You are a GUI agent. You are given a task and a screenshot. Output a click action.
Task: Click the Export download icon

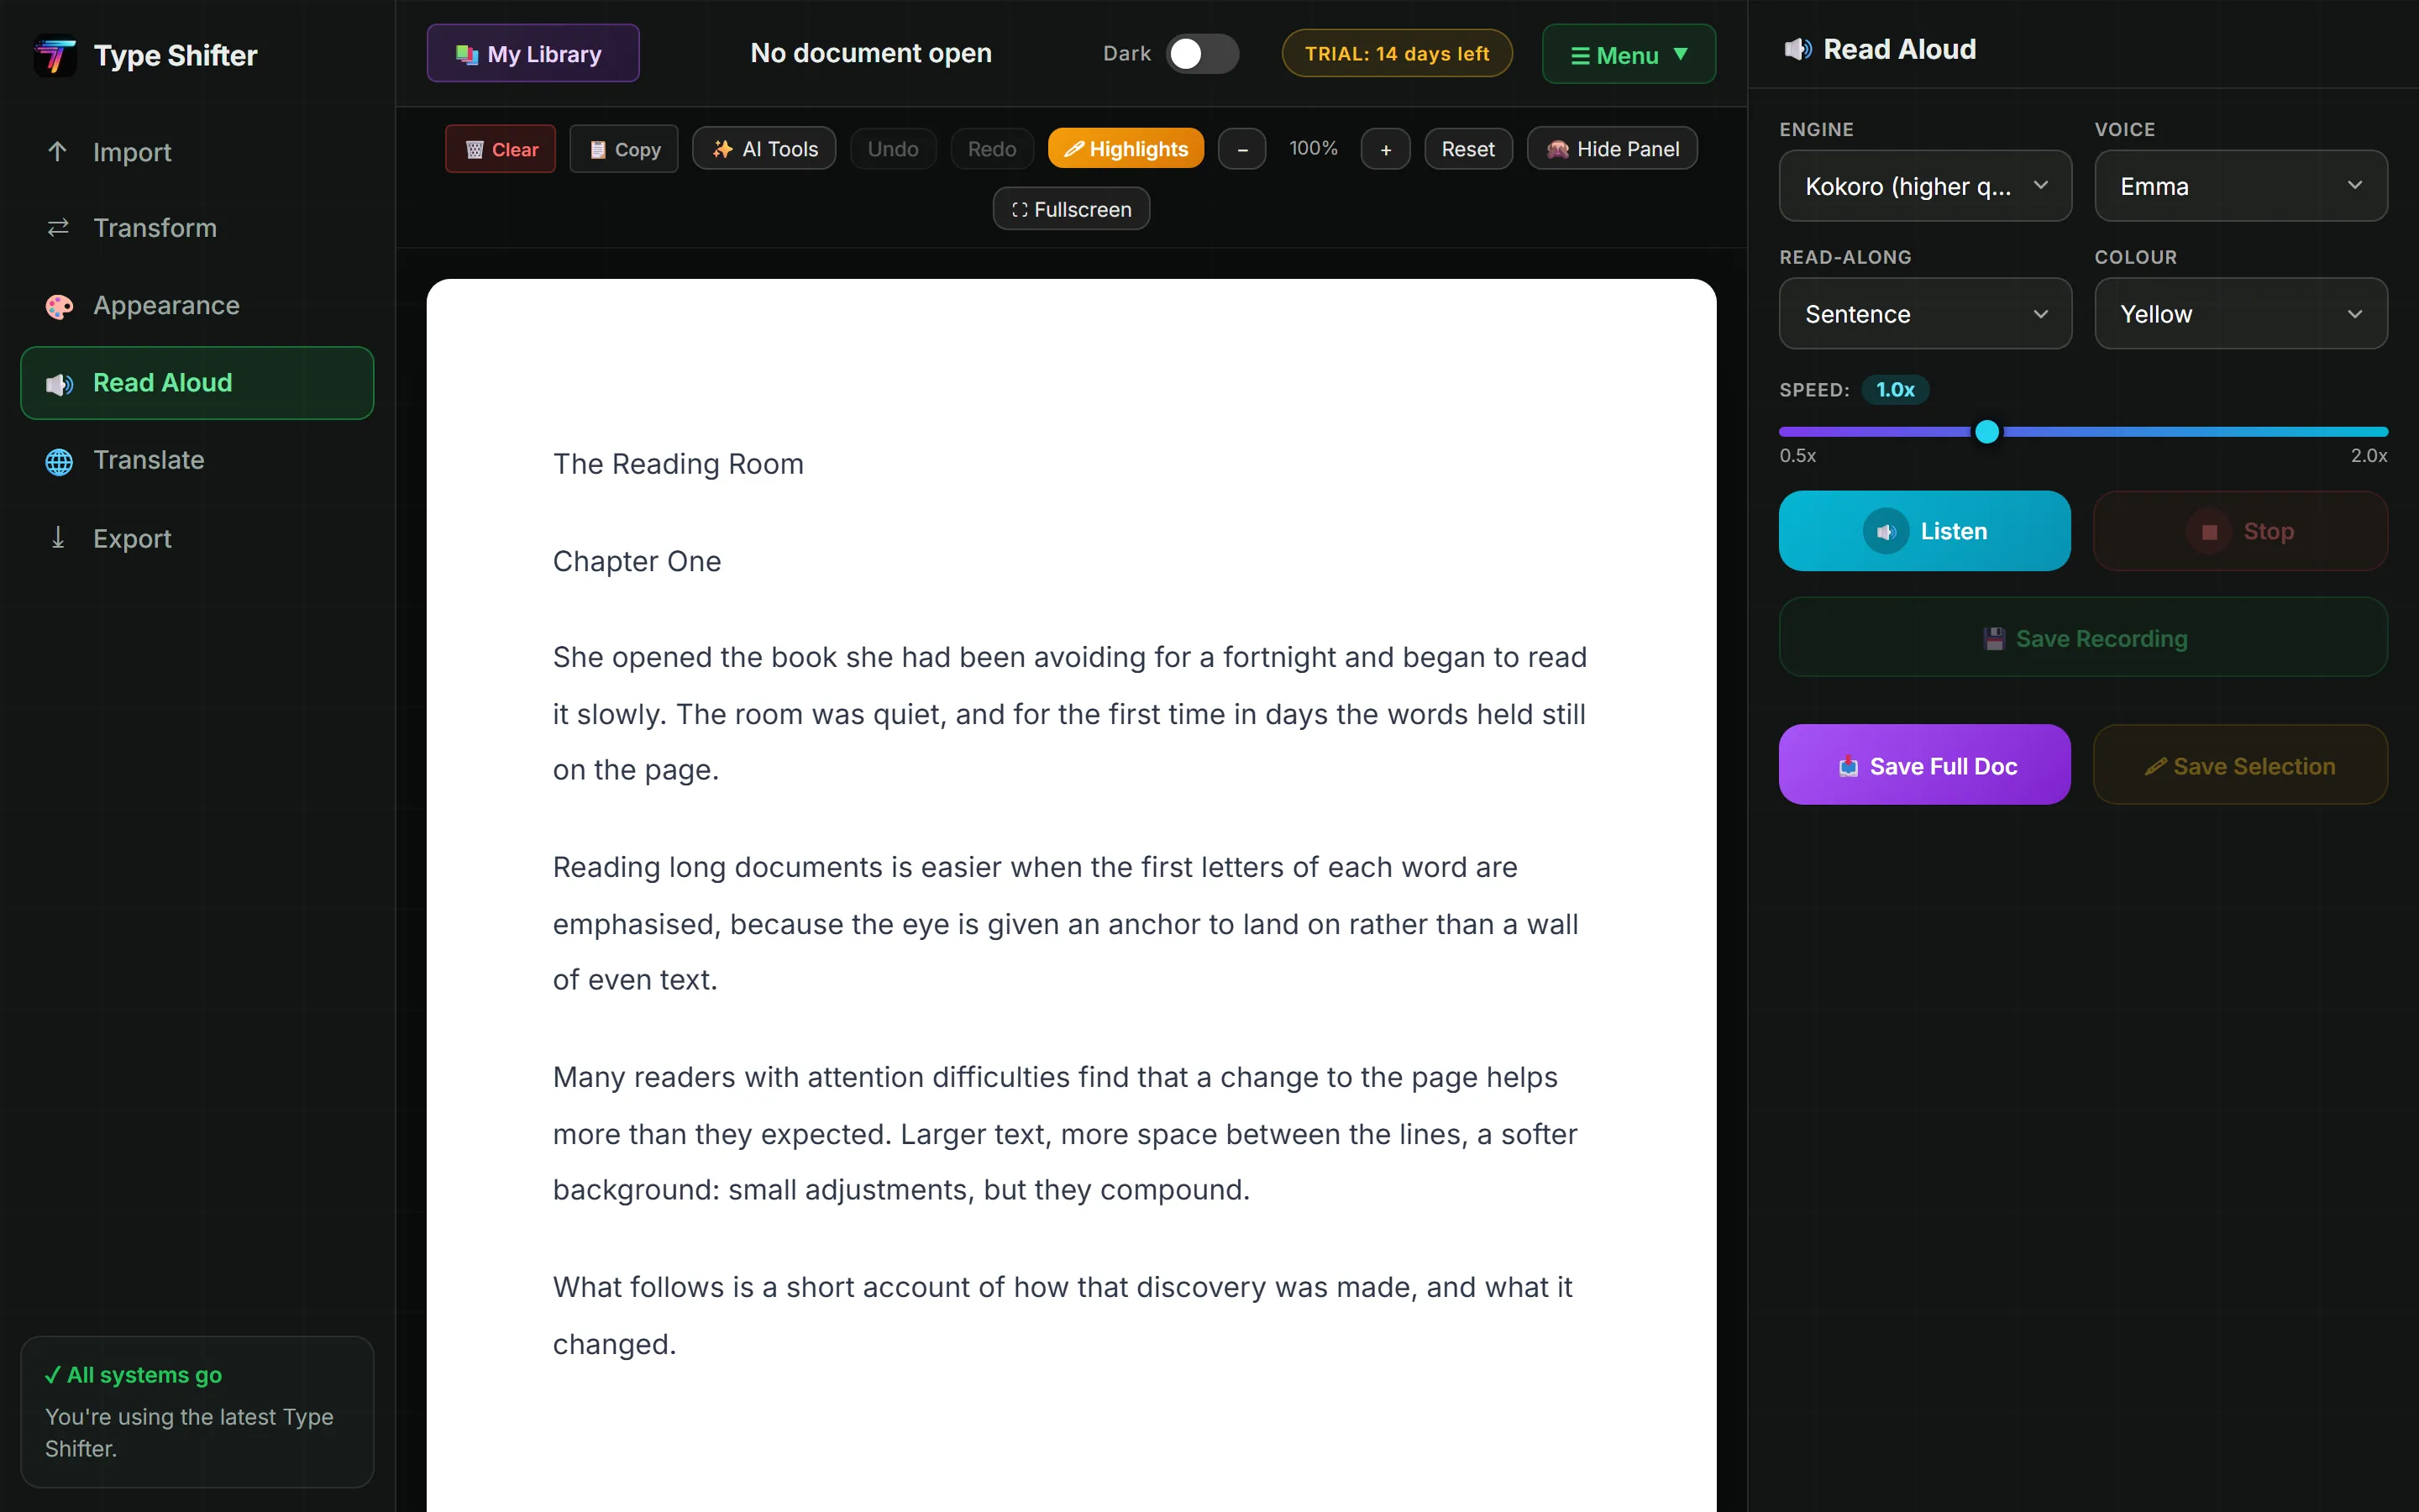coord(58,538)
